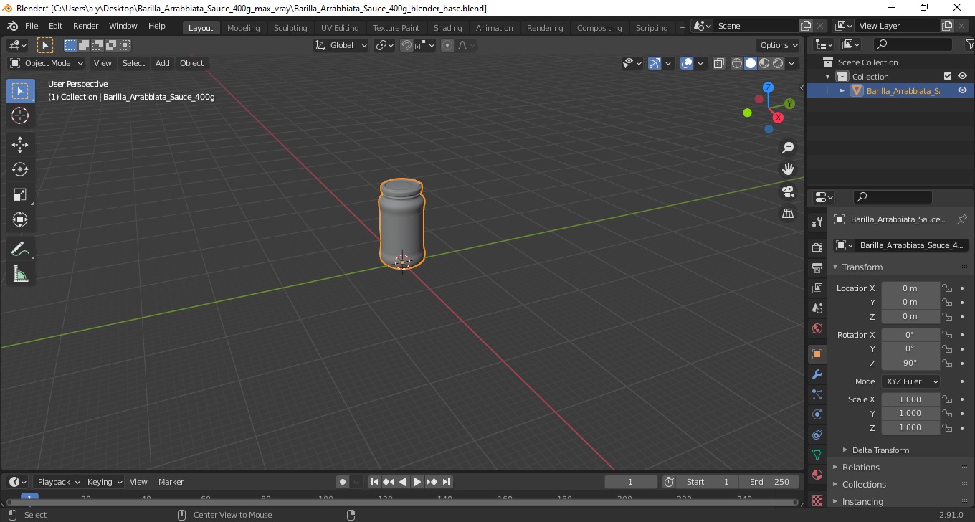
Task: Open Particle properties tab
Action: (817, 394)
